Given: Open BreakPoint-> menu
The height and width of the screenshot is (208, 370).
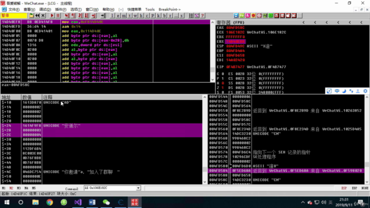Looking at the screenshot, I should coord(169,9).
